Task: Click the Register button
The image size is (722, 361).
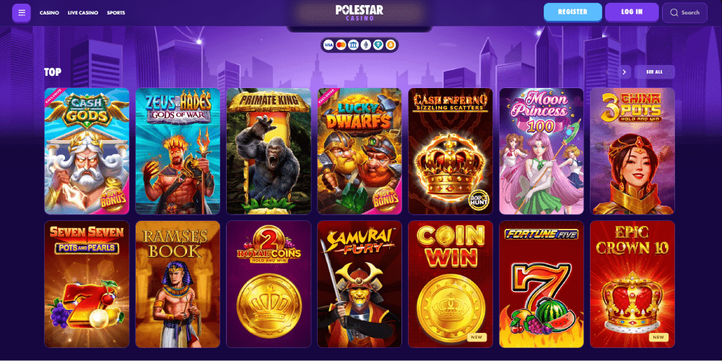Action: (573, 12)
